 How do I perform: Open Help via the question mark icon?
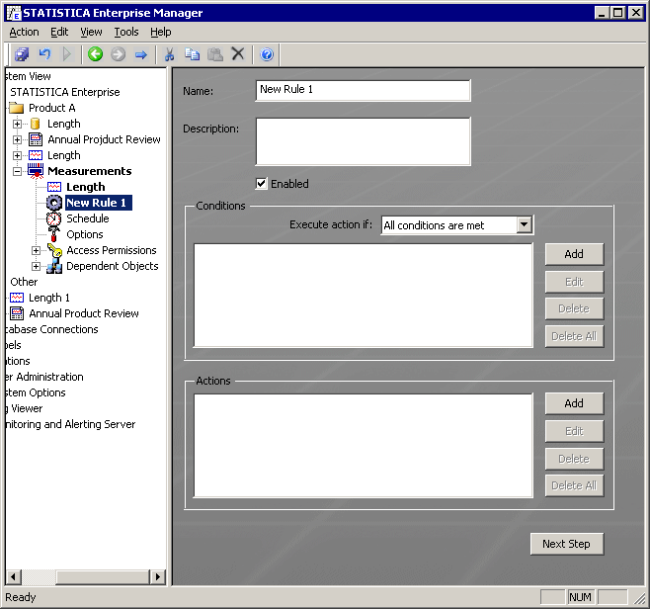point(267,54)
